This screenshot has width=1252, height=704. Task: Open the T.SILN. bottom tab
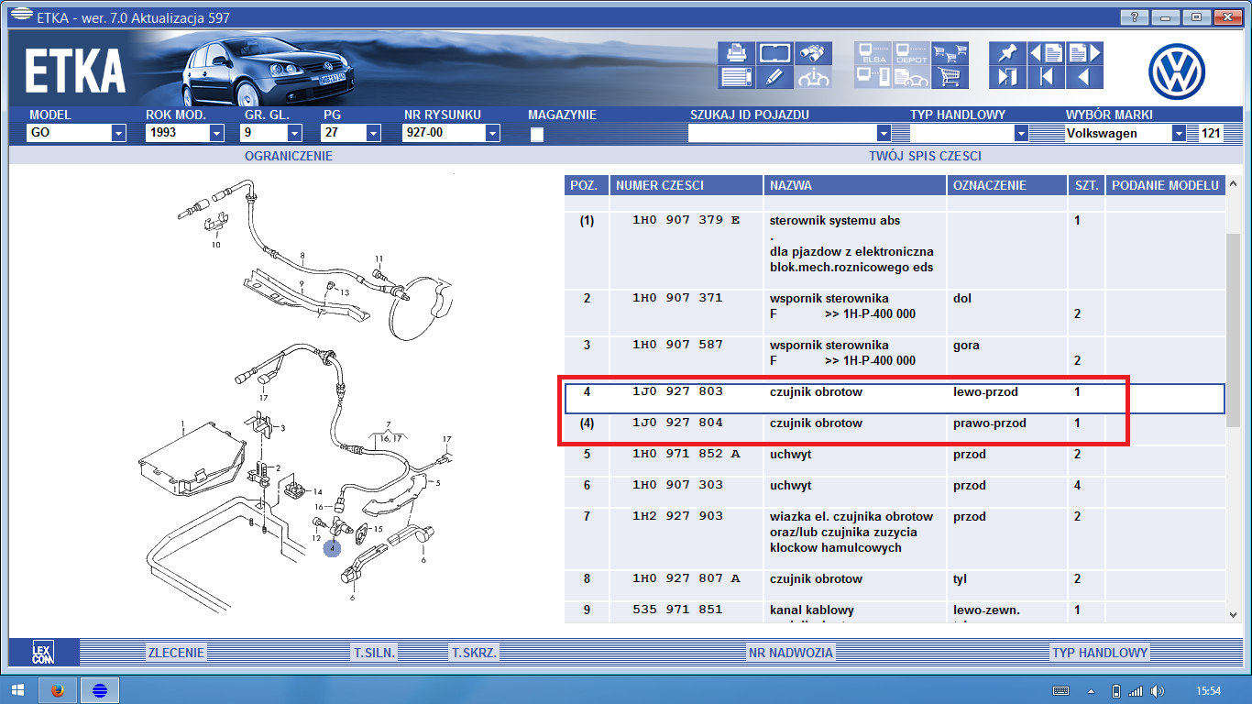374,653
